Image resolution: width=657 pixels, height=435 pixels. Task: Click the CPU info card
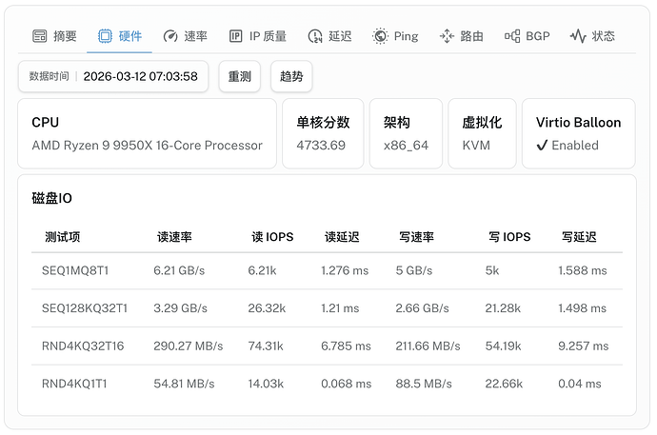[147, 133]
